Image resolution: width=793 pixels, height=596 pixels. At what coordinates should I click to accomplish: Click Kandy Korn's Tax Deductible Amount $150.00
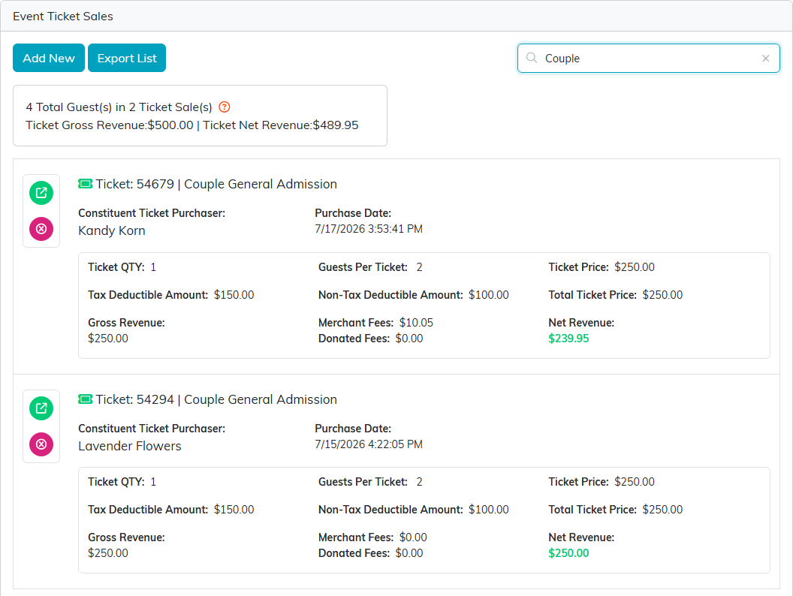pyautogui.click(x=234, y=295)
